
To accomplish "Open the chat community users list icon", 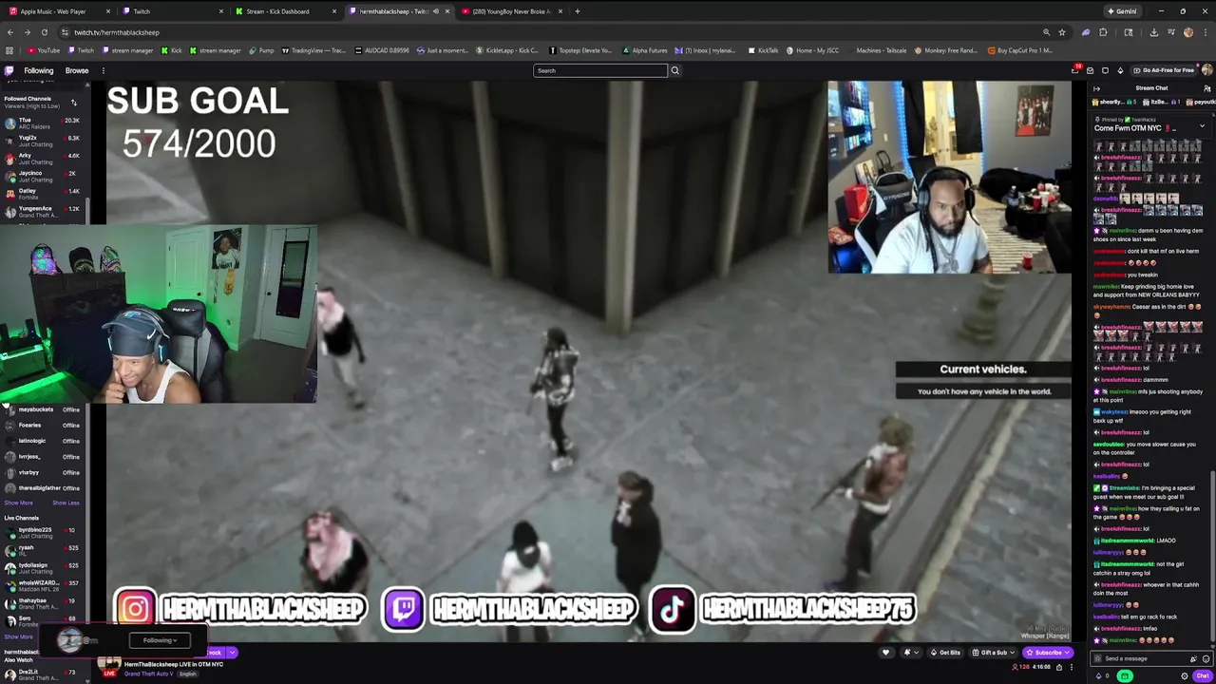I will click(x=1206, y=88).
